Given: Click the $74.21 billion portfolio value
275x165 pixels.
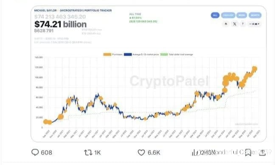Looking at the screenshot, I should tap(61, 24).
